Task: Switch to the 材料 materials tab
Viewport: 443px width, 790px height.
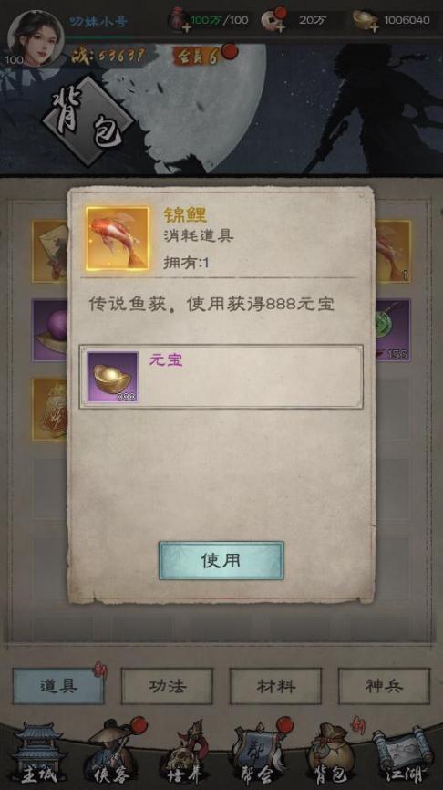Action: click(275, 686)
